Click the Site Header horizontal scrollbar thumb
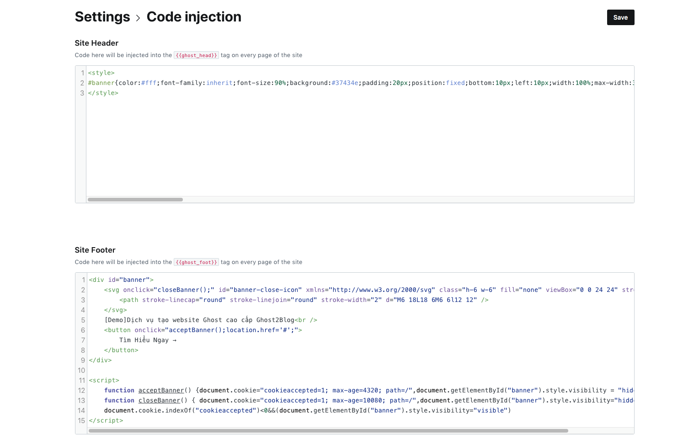This screenshot has width=699, height=439. (135, 200)
